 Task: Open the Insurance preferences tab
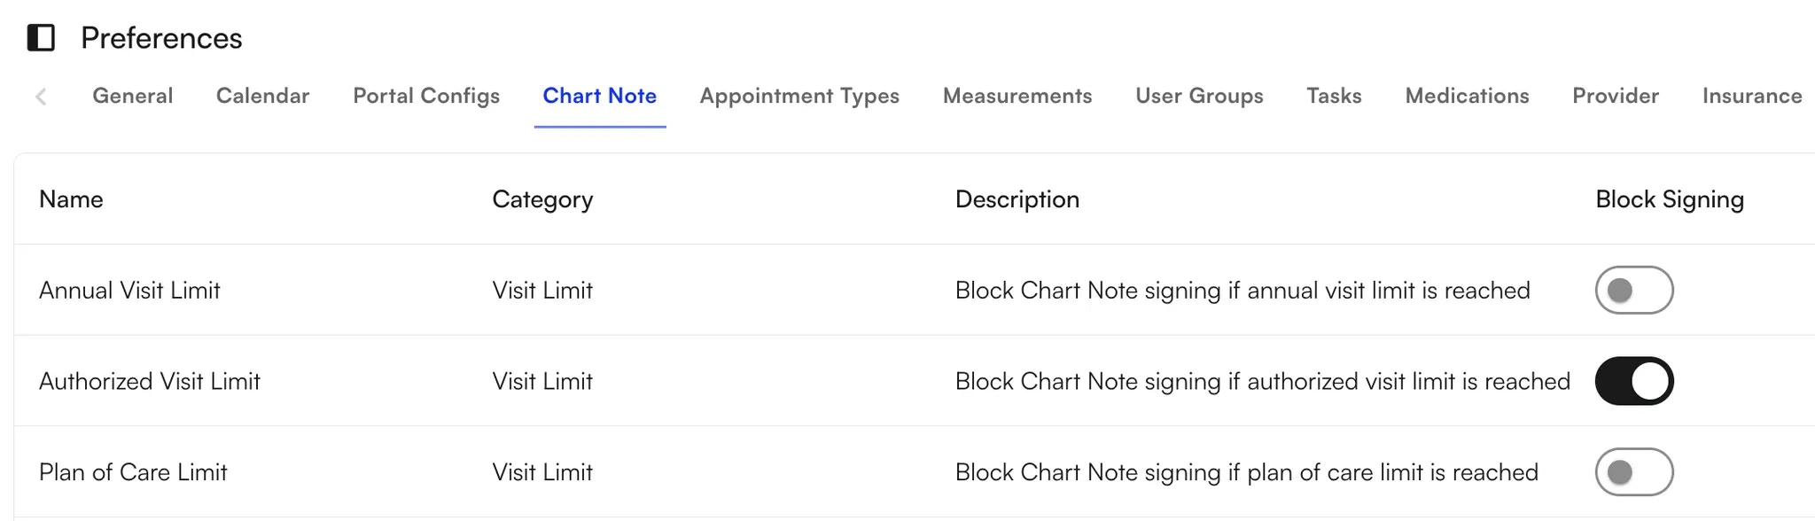[1751, 96]
